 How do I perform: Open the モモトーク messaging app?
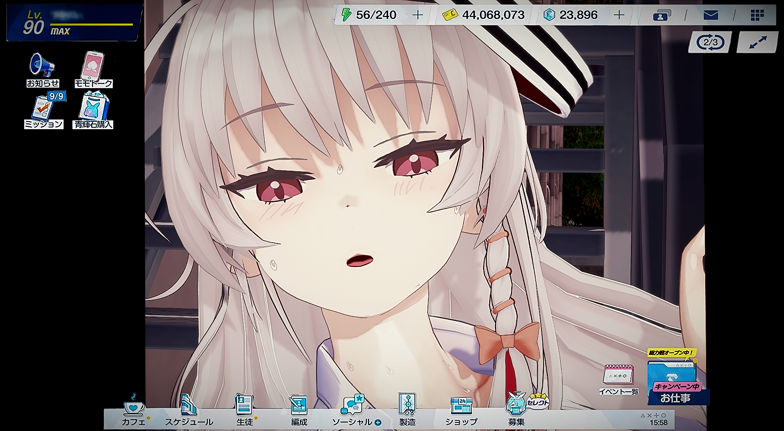(94, 70)
